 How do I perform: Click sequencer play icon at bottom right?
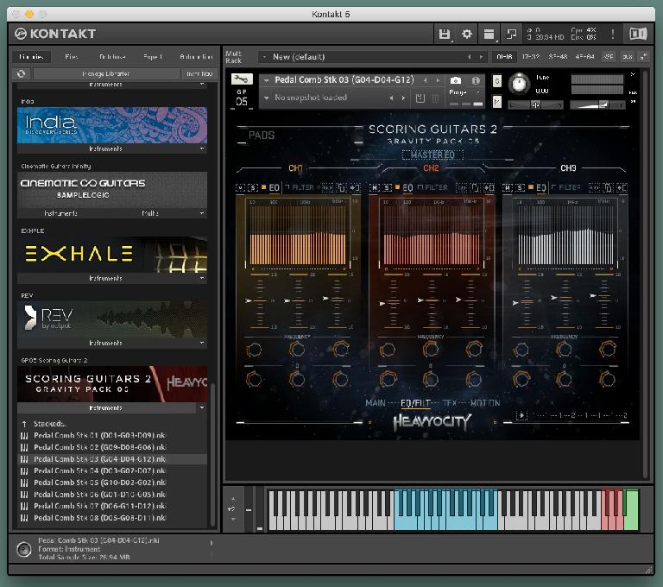point(521,415)
